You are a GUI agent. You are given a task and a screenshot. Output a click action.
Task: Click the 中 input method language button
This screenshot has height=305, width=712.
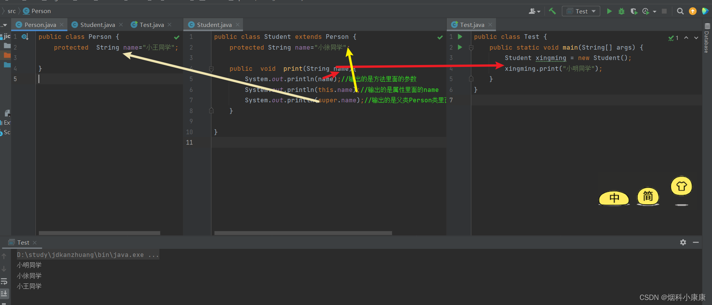pyautogui.click(x=614, y=198)
